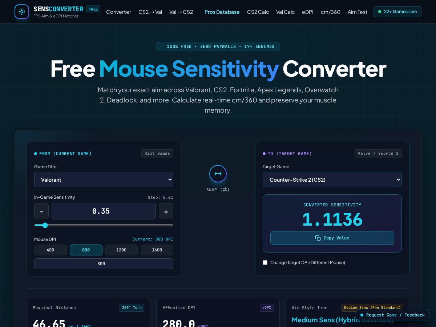The height and width of the screenshot is (327, 436).
Task: Navigate to Val Calc
Action: pos(285,12)
